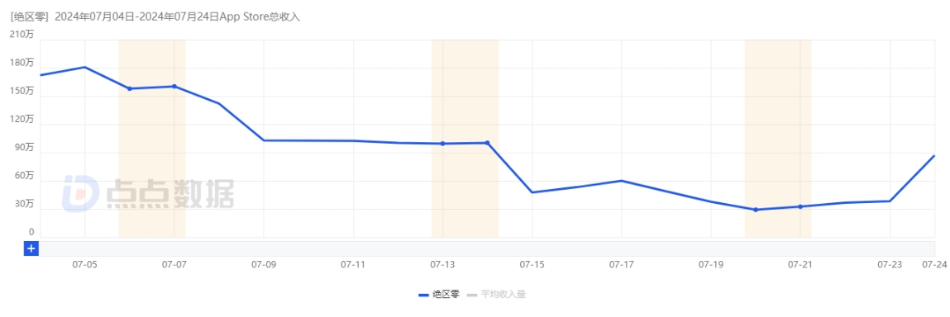
Task: Select the data point dot on 07-13
Action: click(443, 144)
